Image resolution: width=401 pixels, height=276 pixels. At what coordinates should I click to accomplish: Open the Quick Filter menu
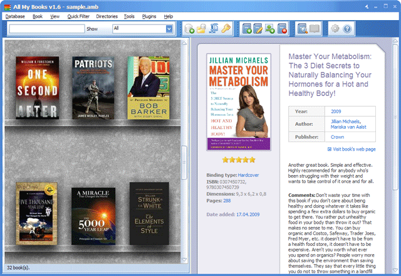point(78,16)
